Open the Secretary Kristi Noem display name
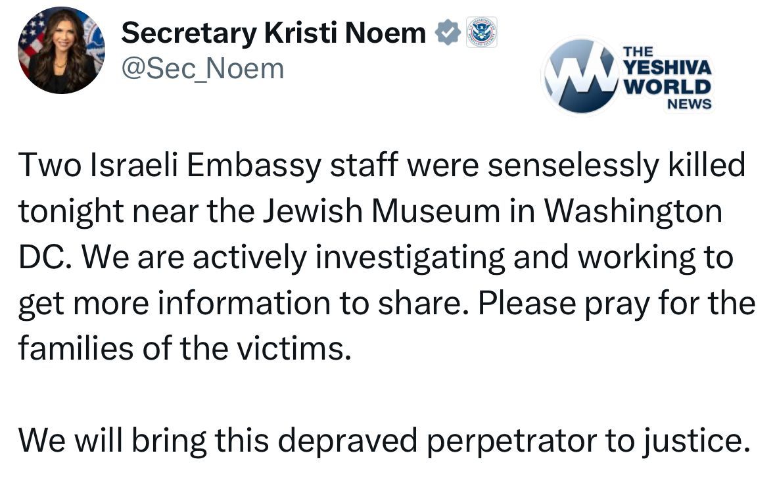 click(273, 32)
